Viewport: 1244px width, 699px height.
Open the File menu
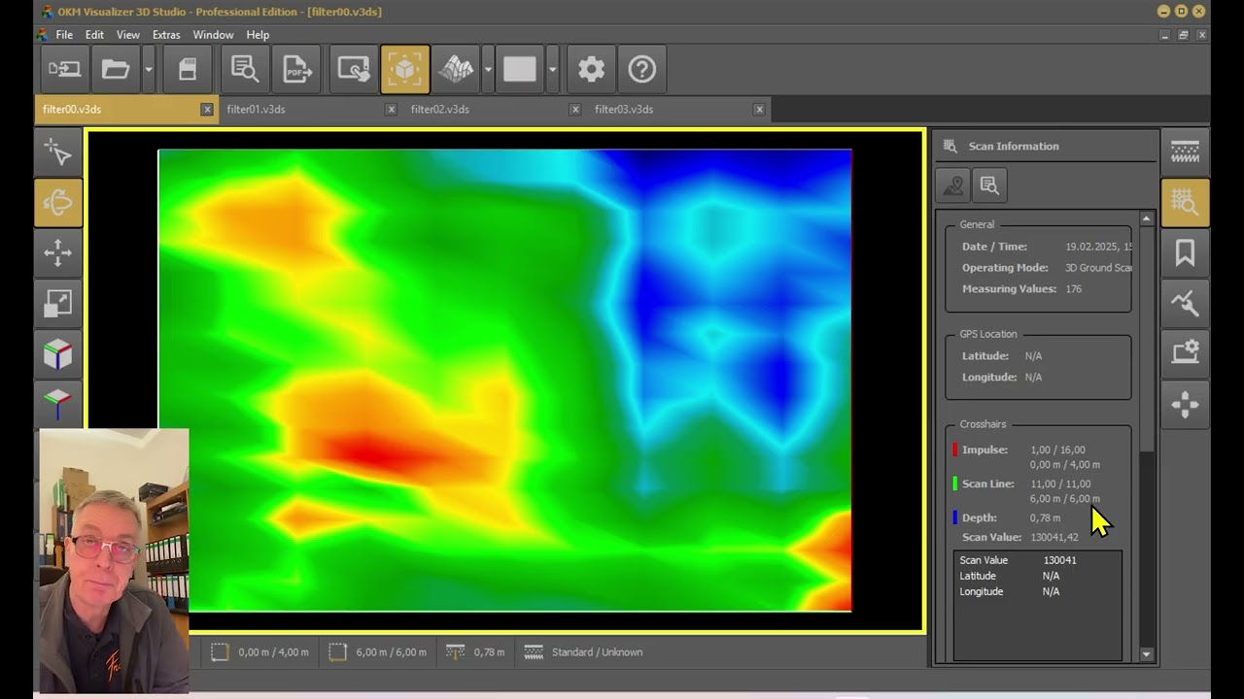tap(64, 34)
